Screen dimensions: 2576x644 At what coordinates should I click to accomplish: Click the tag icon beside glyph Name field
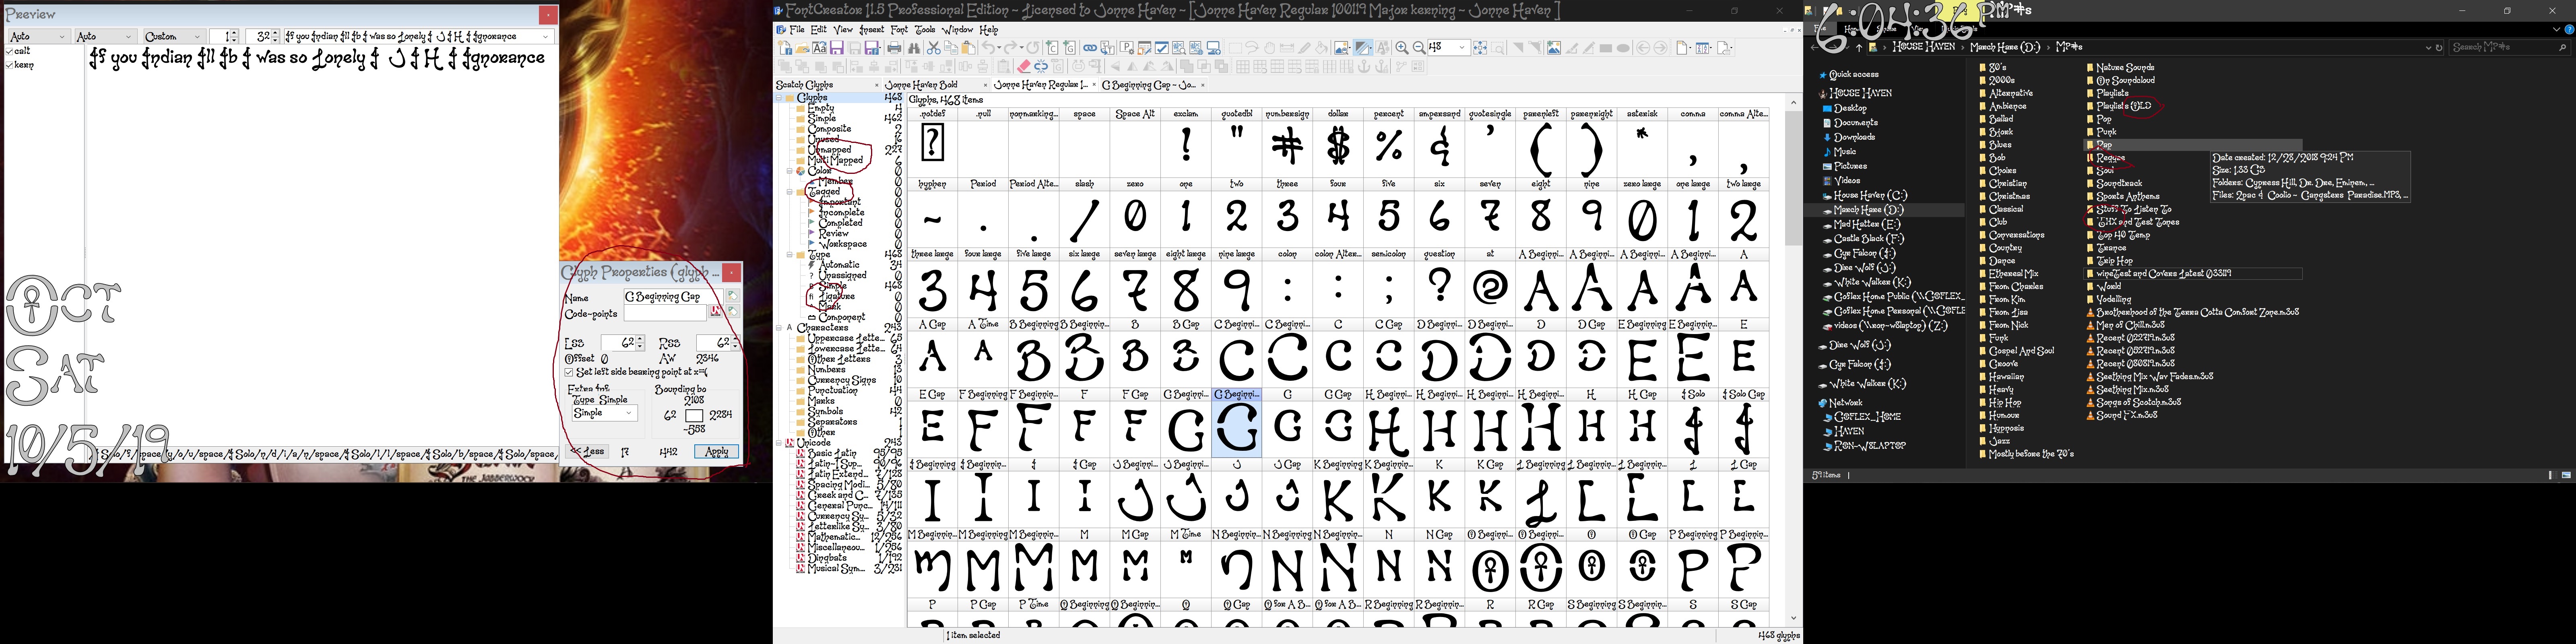pos(732,296)
